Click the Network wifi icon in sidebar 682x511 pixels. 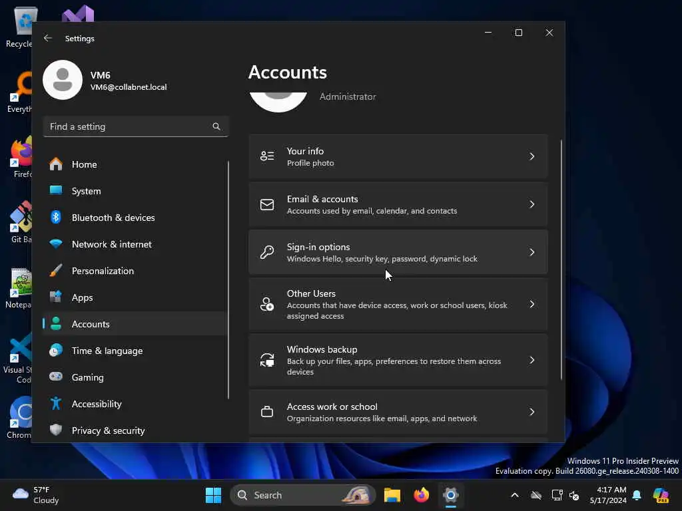(56, 244)
